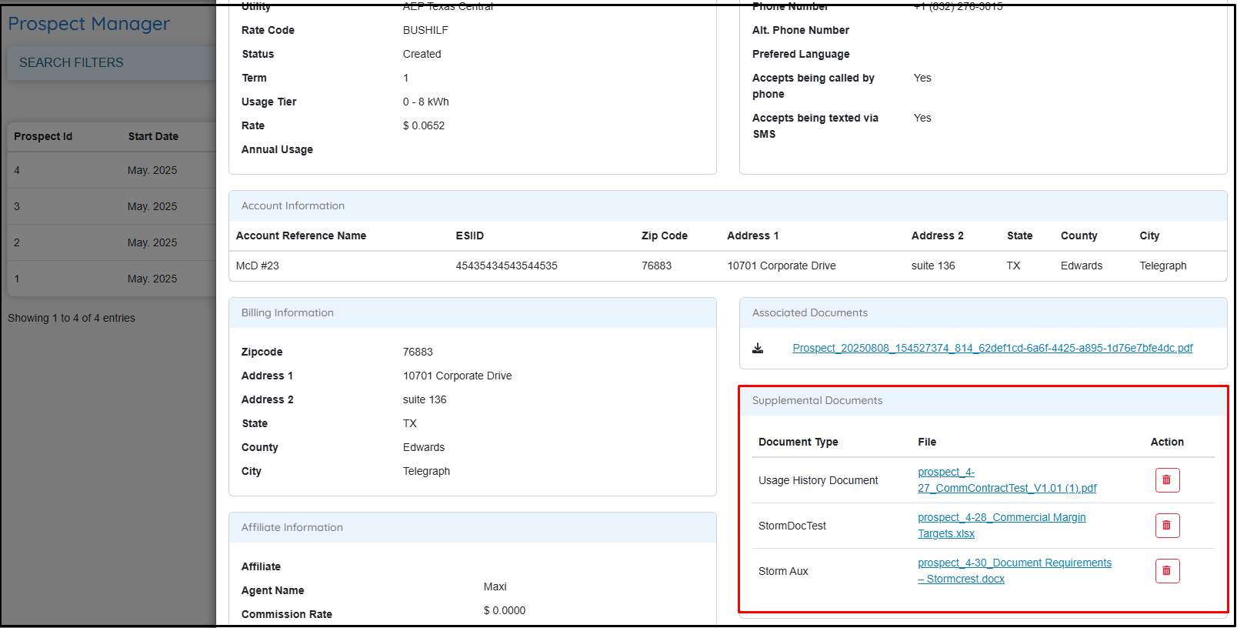Click trash icon for Storm Aux document
Image resolution: width=1237 pixels, height=628 pixels.
[x=1166, y=571]
